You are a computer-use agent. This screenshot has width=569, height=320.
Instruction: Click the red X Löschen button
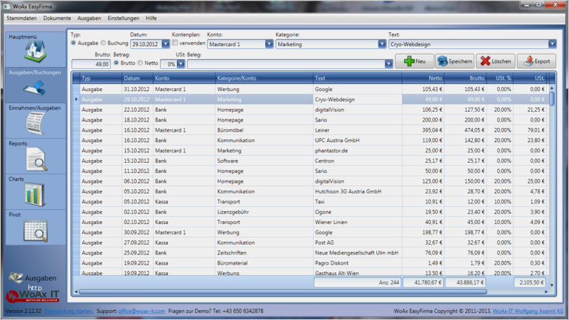coord(496,61)
